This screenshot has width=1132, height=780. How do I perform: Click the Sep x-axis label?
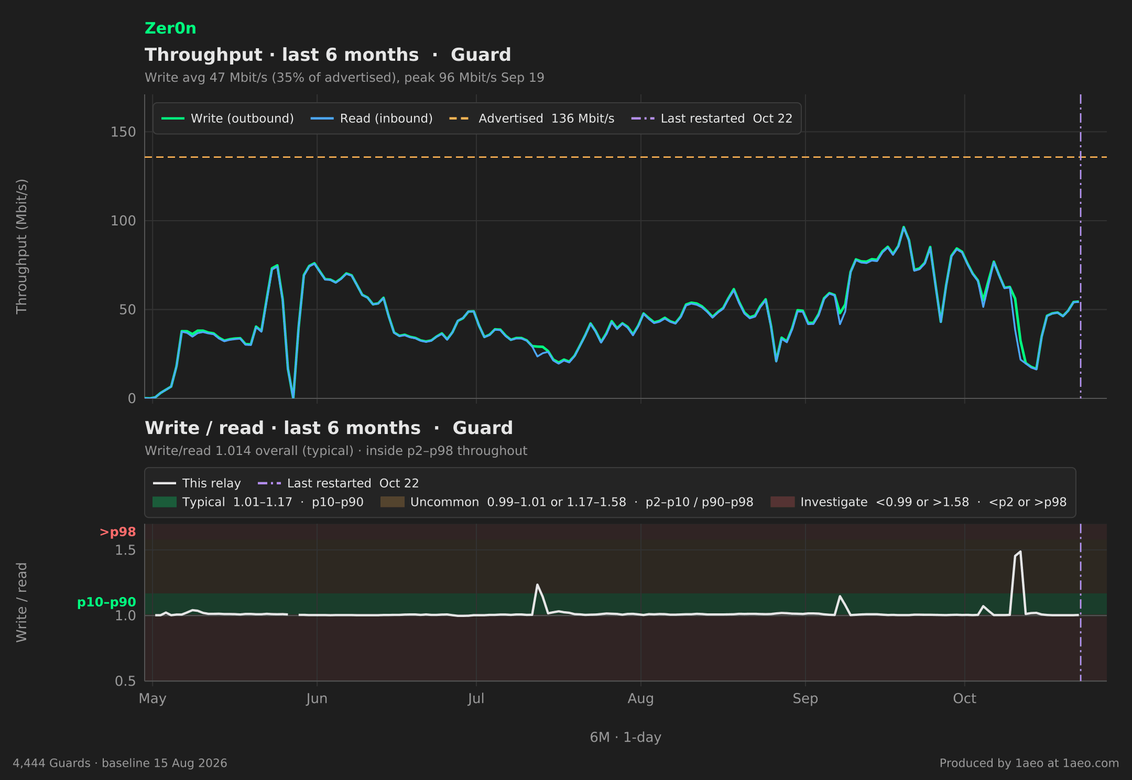(805, 699)
